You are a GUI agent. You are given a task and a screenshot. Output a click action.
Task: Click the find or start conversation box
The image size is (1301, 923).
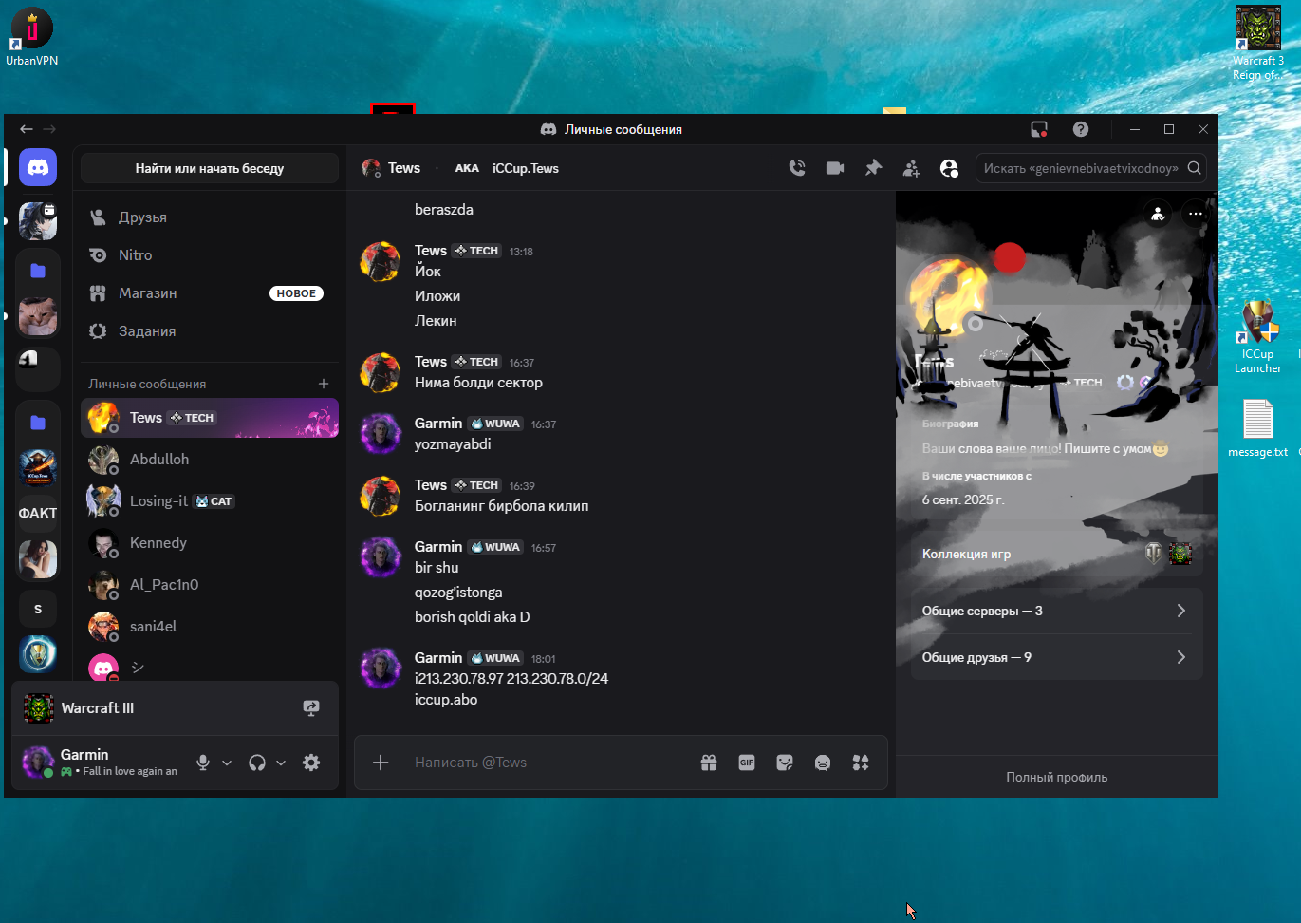pos(209,168)
